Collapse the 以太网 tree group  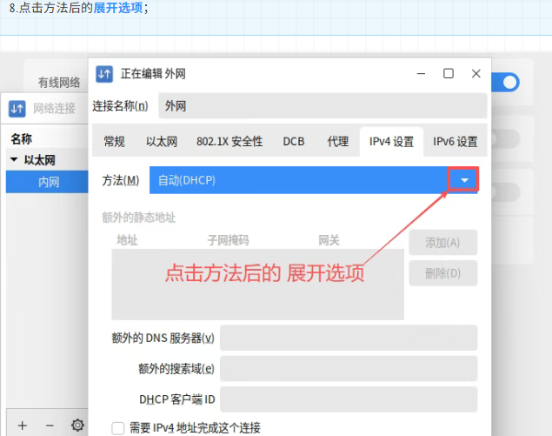click(x=15, y=160)
